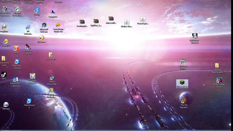Viewport: 233px width, 131px height.
Task: Open the PowerISO yellow disc icon
Action: [6, 41]
